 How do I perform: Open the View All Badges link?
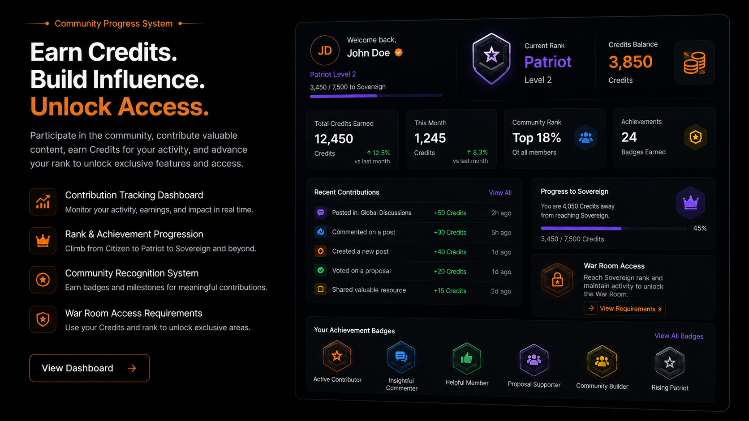pos(679,336)
